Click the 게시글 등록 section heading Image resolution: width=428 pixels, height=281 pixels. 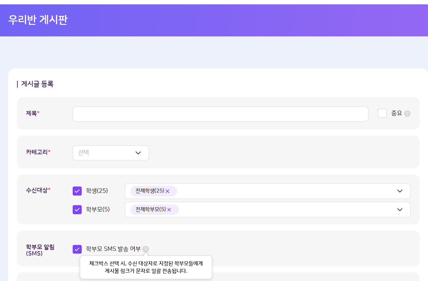click(x=37, y=84)
